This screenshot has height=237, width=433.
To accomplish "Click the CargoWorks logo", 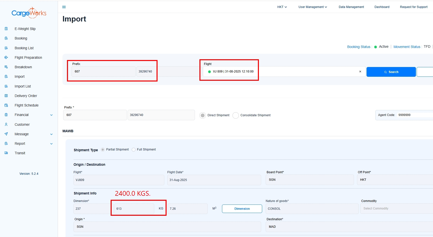I will [x=29, y=13].
